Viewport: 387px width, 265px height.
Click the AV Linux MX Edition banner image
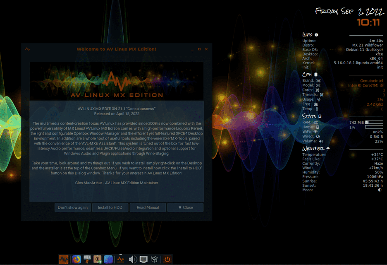point(117,81)
